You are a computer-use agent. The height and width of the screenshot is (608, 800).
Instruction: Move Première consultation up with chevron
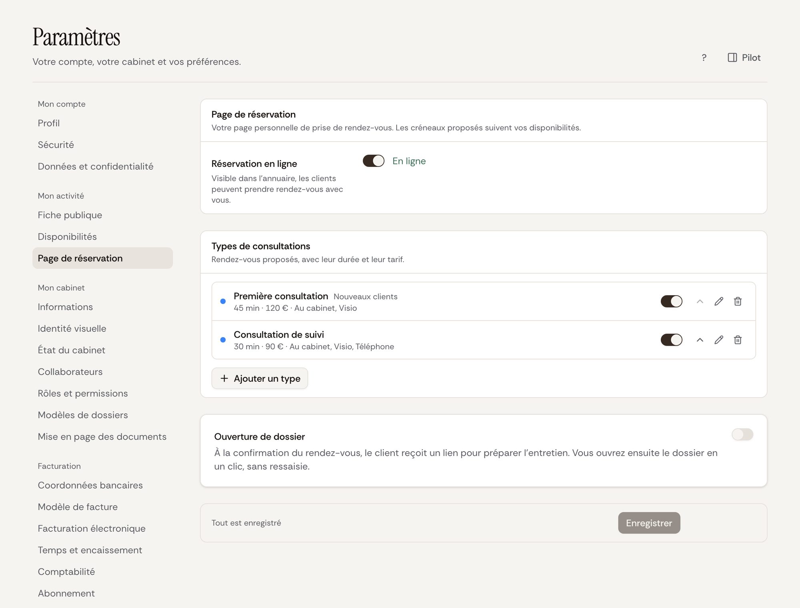pos(700,301)
